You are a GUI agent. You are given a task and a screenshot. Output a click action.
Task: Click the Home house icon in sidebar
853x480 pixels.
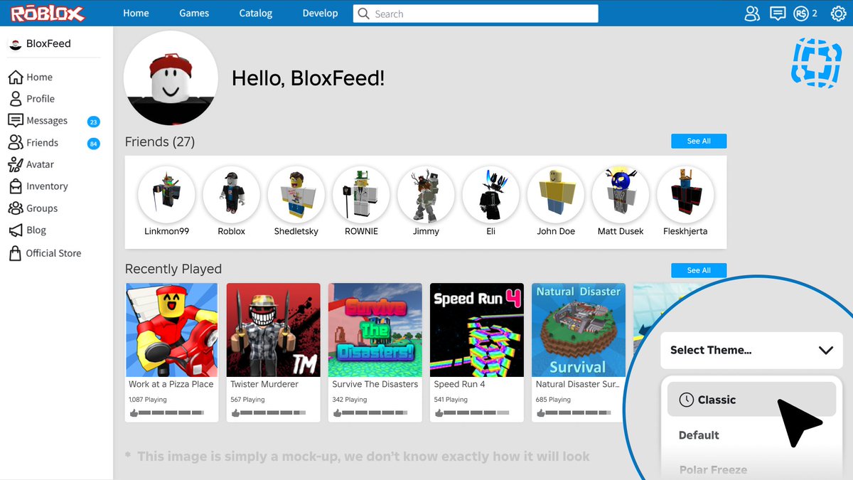tap(16, 77)
